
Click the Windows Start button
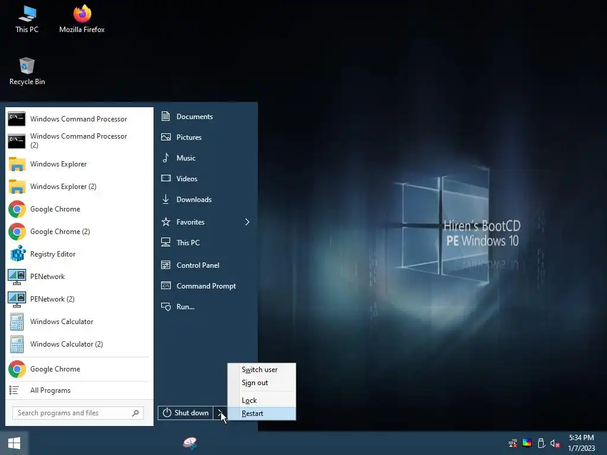[x=14, y=443]
